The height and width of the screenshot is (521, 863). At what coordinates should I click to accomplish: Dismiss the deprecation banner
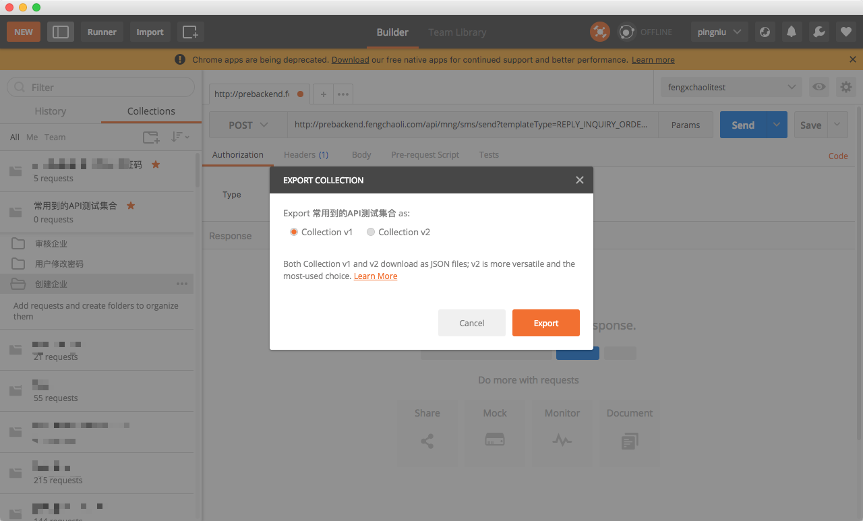pyautogui.click(x=853, y=59)
